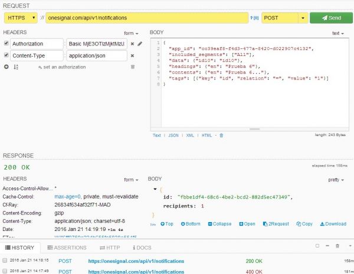354x274 pixels.
Task: Open response headers 'form' view dropdown
Action: [131, 180]
